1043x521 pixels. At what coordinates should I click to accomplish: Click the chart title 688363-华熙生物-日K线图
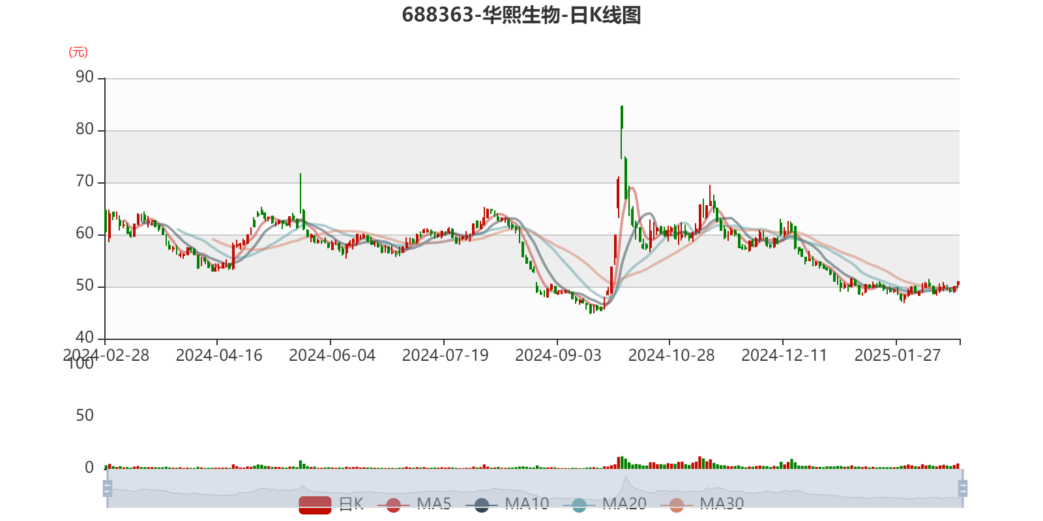tap(521, 15)
